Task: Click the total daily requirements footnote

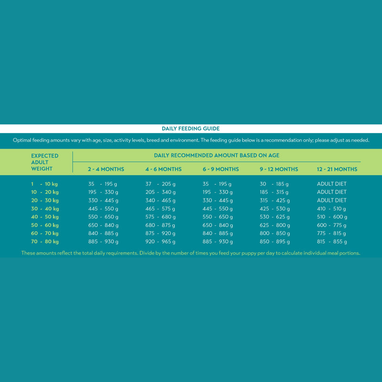Action: click(x=191, y=253)
